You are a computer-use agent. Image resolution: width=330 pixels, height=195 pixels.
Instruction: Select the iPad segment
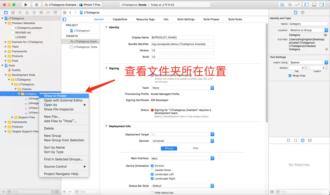click(x=196, y=148)
